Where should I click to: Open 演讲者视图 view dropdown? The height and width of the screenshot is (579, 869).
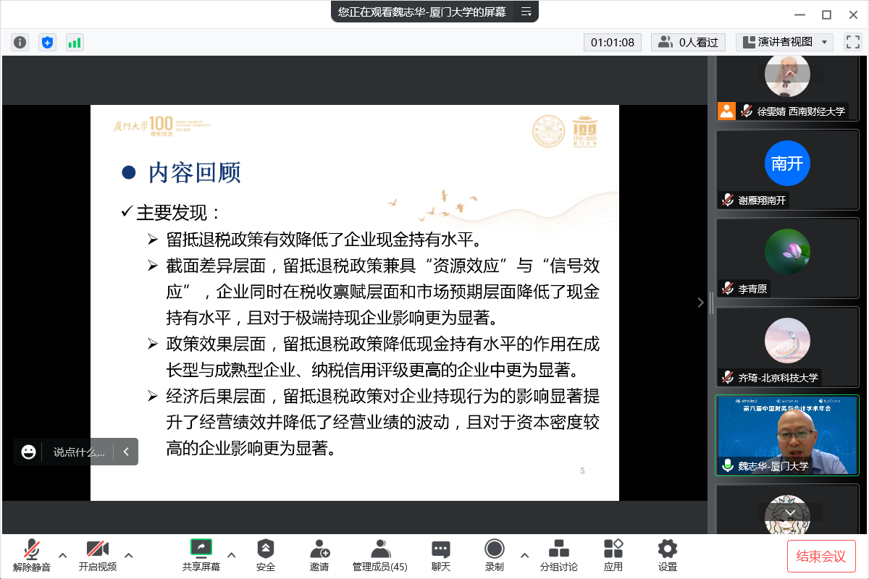[x=784, y=42]
